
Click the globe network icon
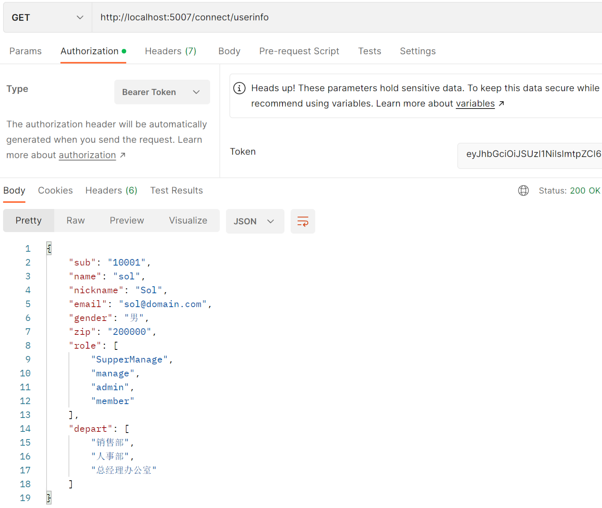pos(523,190)
